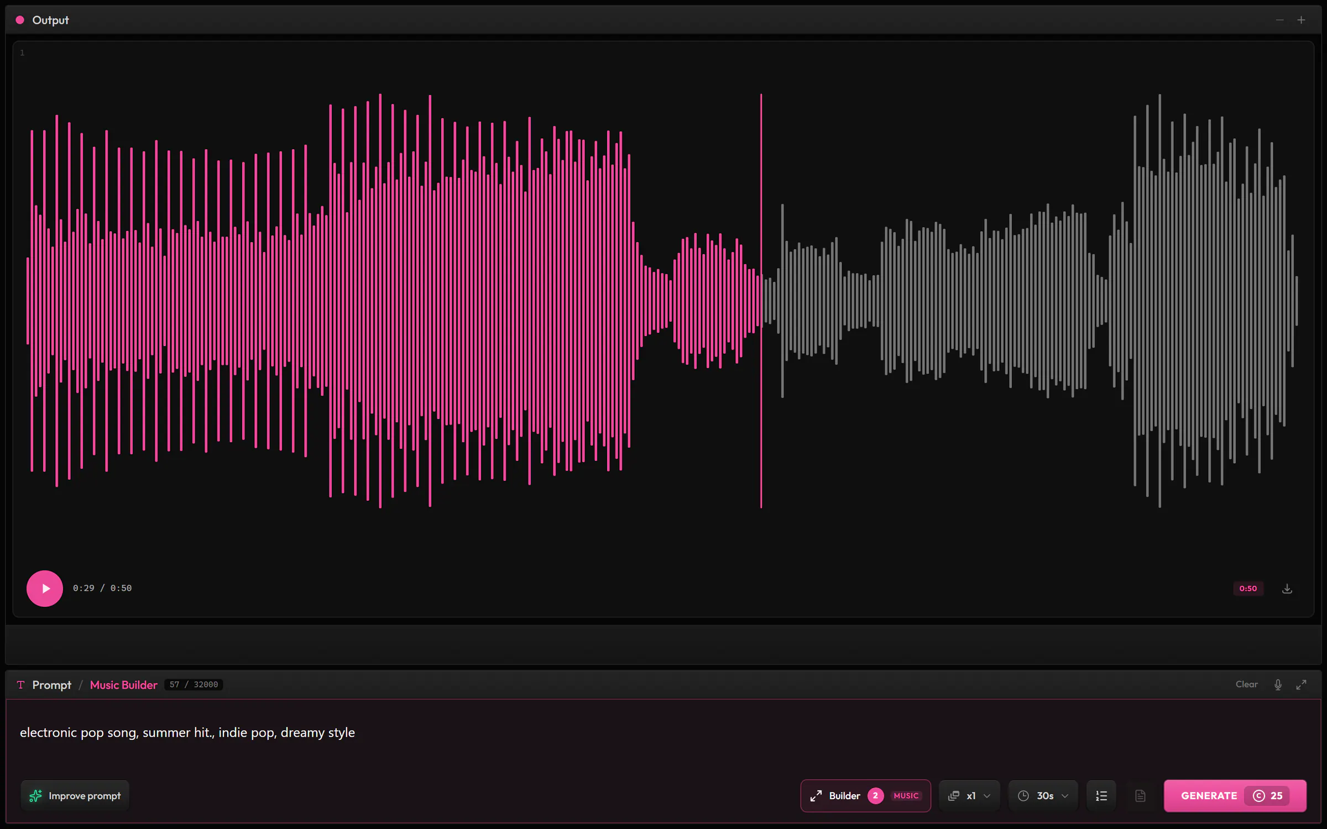This screenshot has height=829, width=1327.
Task: Collapse the Output panel with minus icon
Action: 1279,20
